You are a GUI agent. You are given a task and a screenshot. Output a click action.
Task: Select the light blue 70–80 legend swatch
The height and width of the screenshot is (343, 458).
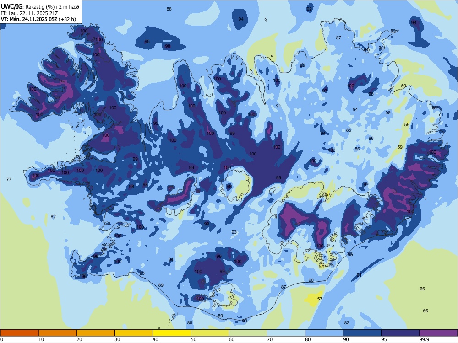(286, 333)
